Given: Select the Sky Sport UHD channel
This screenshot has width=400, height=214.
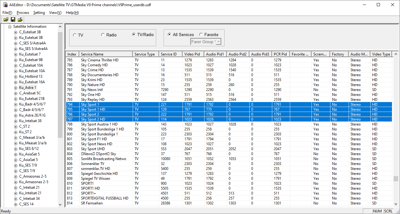Looking at the screenshot, I should point(229,149).
